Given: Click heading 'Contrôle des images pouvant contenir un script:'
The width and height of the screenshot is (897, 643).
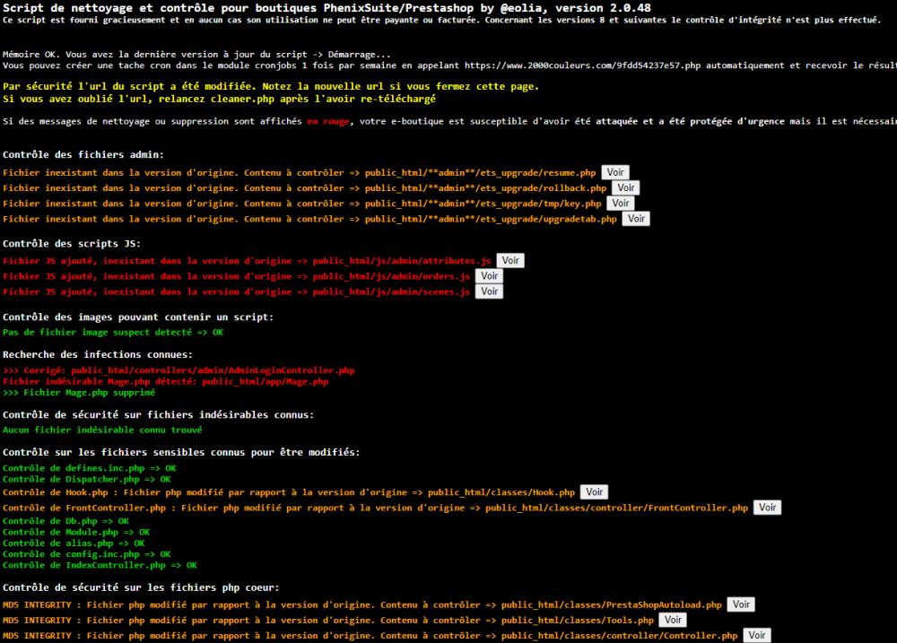Looking at the screenshot, I should [138, 317].
